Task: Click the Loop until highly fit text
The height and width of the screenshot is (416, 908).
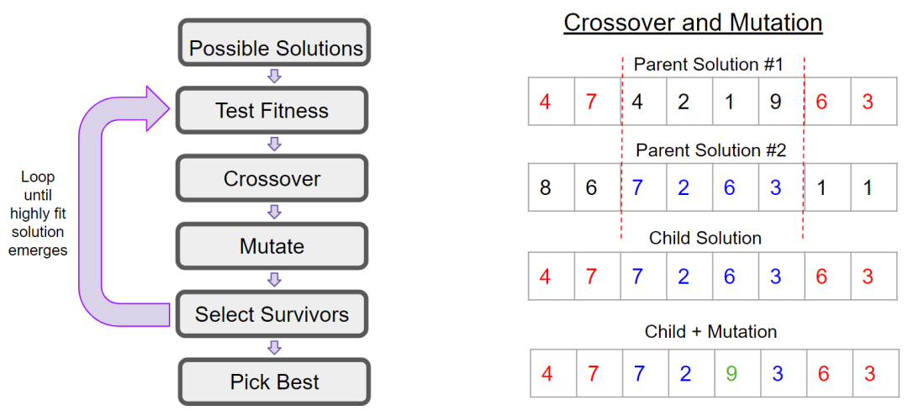Action: tap(37, 213)
